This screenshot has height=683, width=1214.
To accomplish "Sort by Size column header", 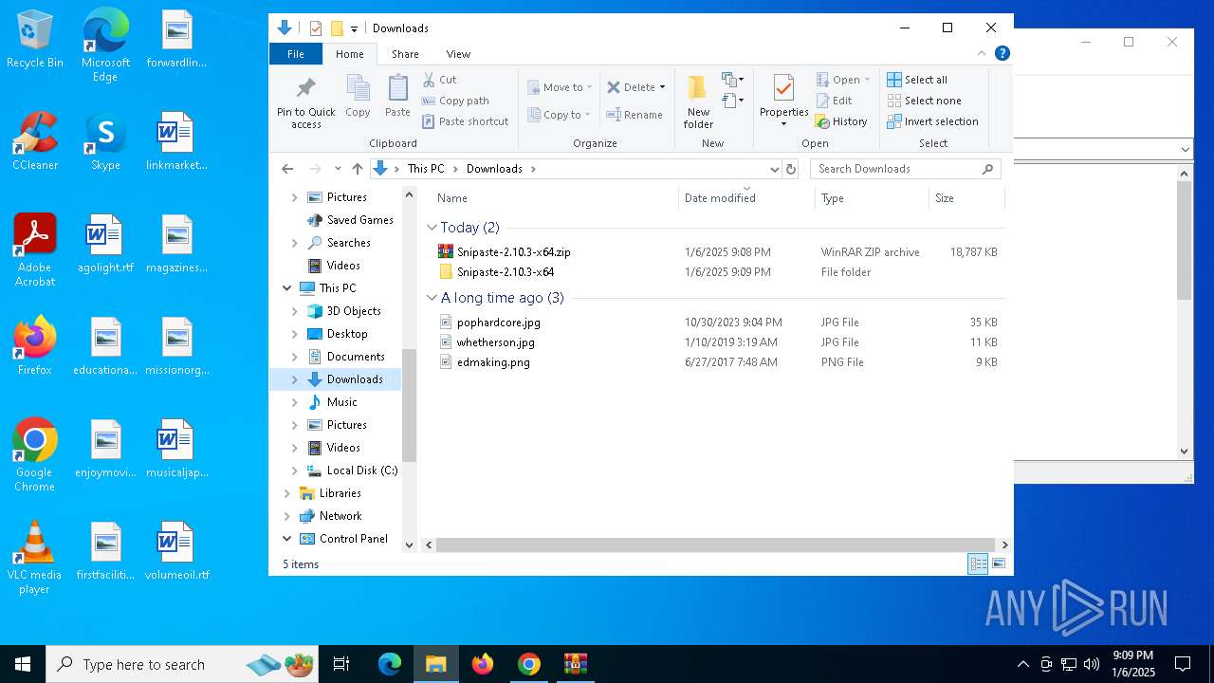I will (966, 198).
